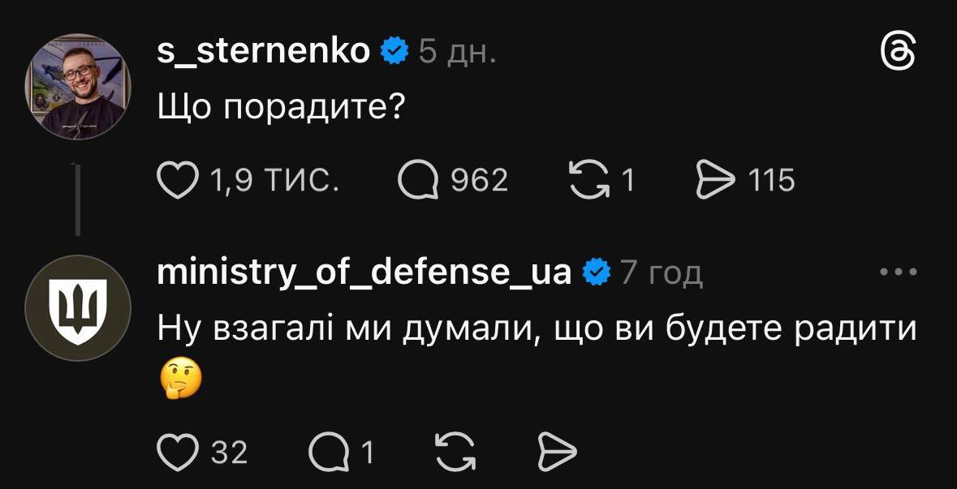Viewport: 957px width, 489px height.
Task: Open comments on the s_sternenko post
Action: [x=417, y=180]
